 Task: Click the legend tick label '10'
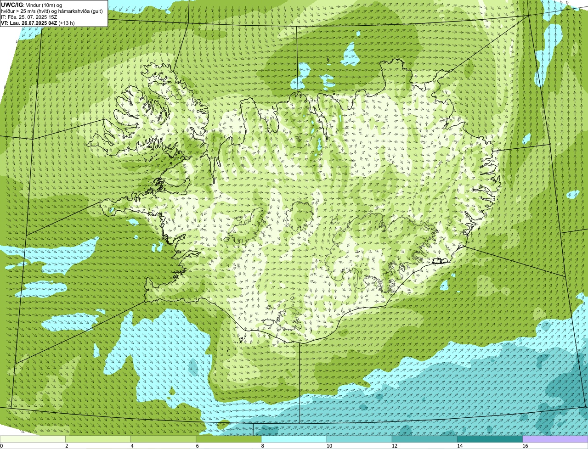329,446
